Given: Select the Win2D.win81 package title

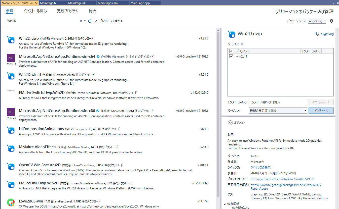Looking at the screenshot, I should click(30, 75).
